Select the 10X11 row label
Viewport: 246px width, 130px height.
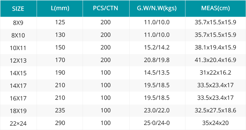coord(18,48)
